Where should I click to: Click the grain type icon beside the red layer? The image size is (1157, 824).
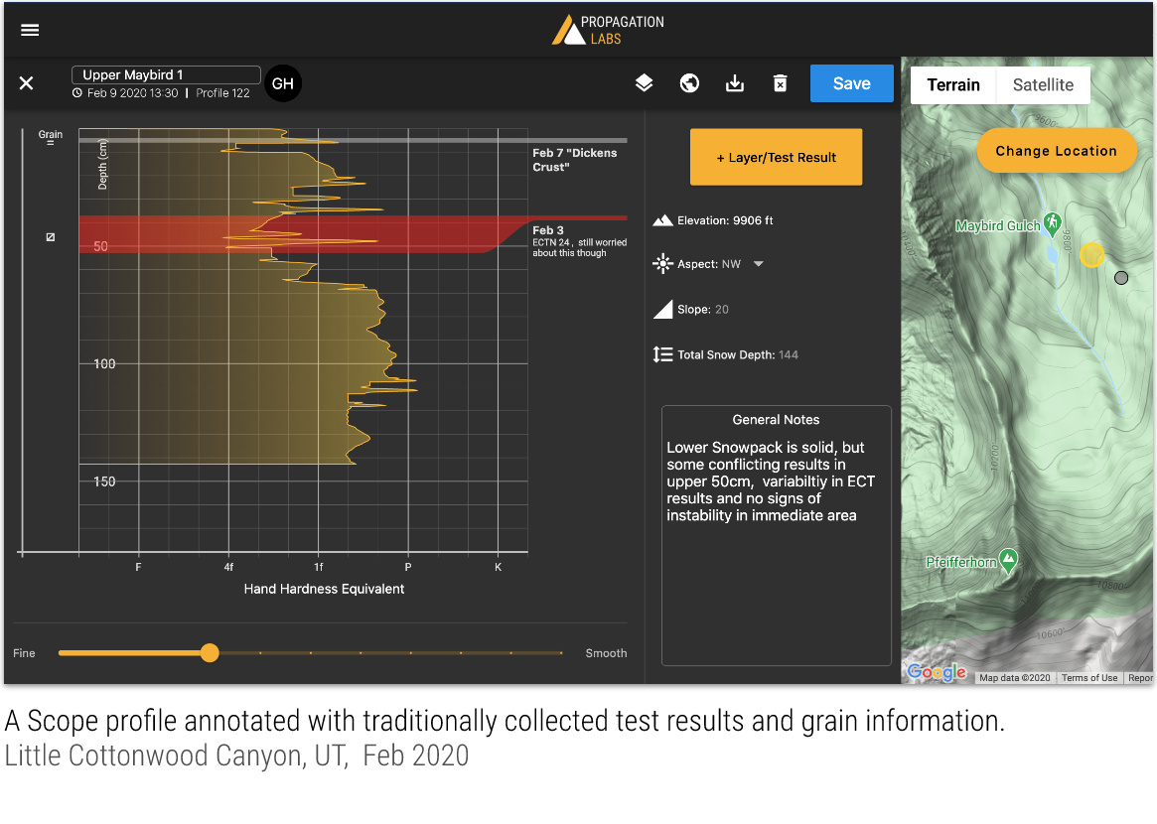(x=51, y=237)
